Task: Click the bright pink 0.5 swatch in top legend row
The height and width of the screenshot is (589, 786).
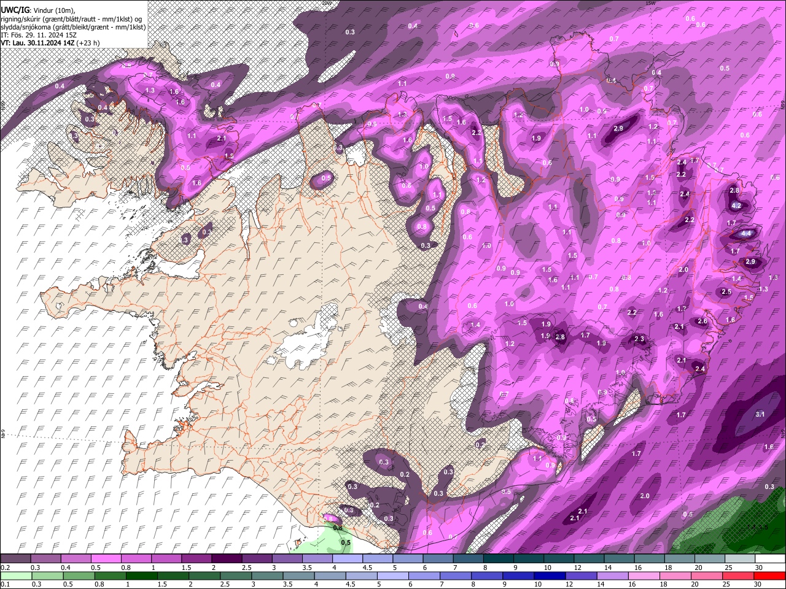Action: pos(106,559)
